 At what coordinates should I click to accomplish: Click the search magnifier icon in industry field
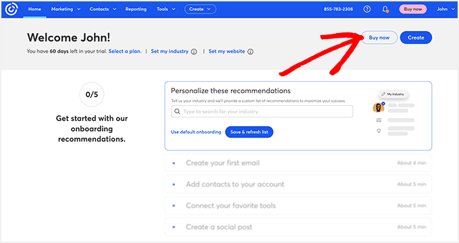[177, 111]
